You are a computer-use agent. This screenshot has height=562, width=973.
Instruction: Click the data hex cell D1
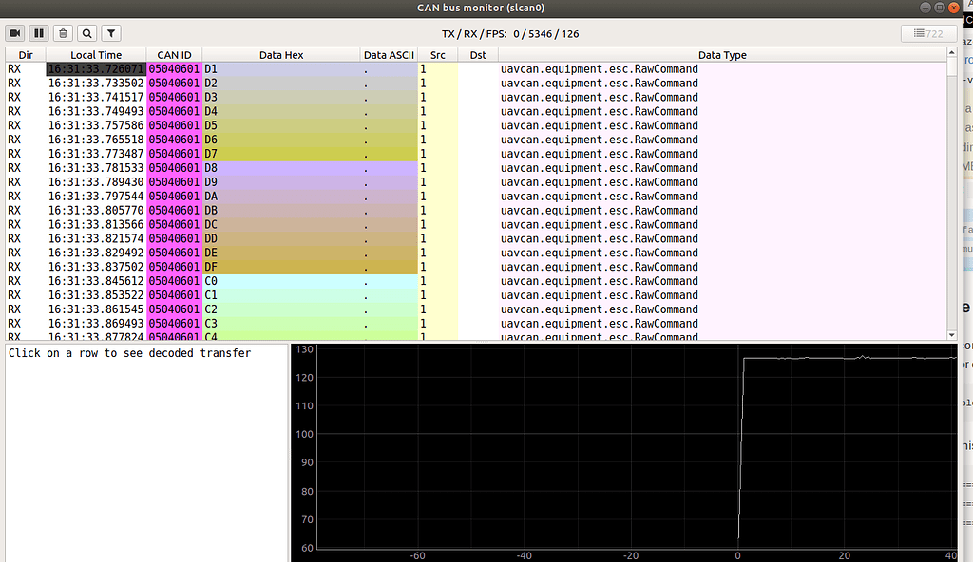point(281,69)
